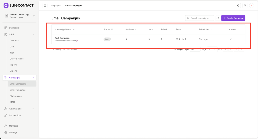Open Connections from sidebar
Viewport: 258px width, 139px height.
[15, 116]
